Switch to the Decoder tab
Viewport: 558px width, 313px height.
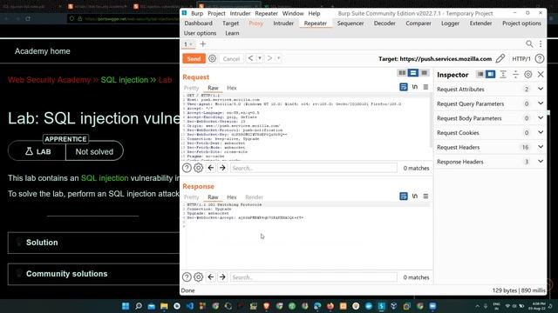point(384,23)
